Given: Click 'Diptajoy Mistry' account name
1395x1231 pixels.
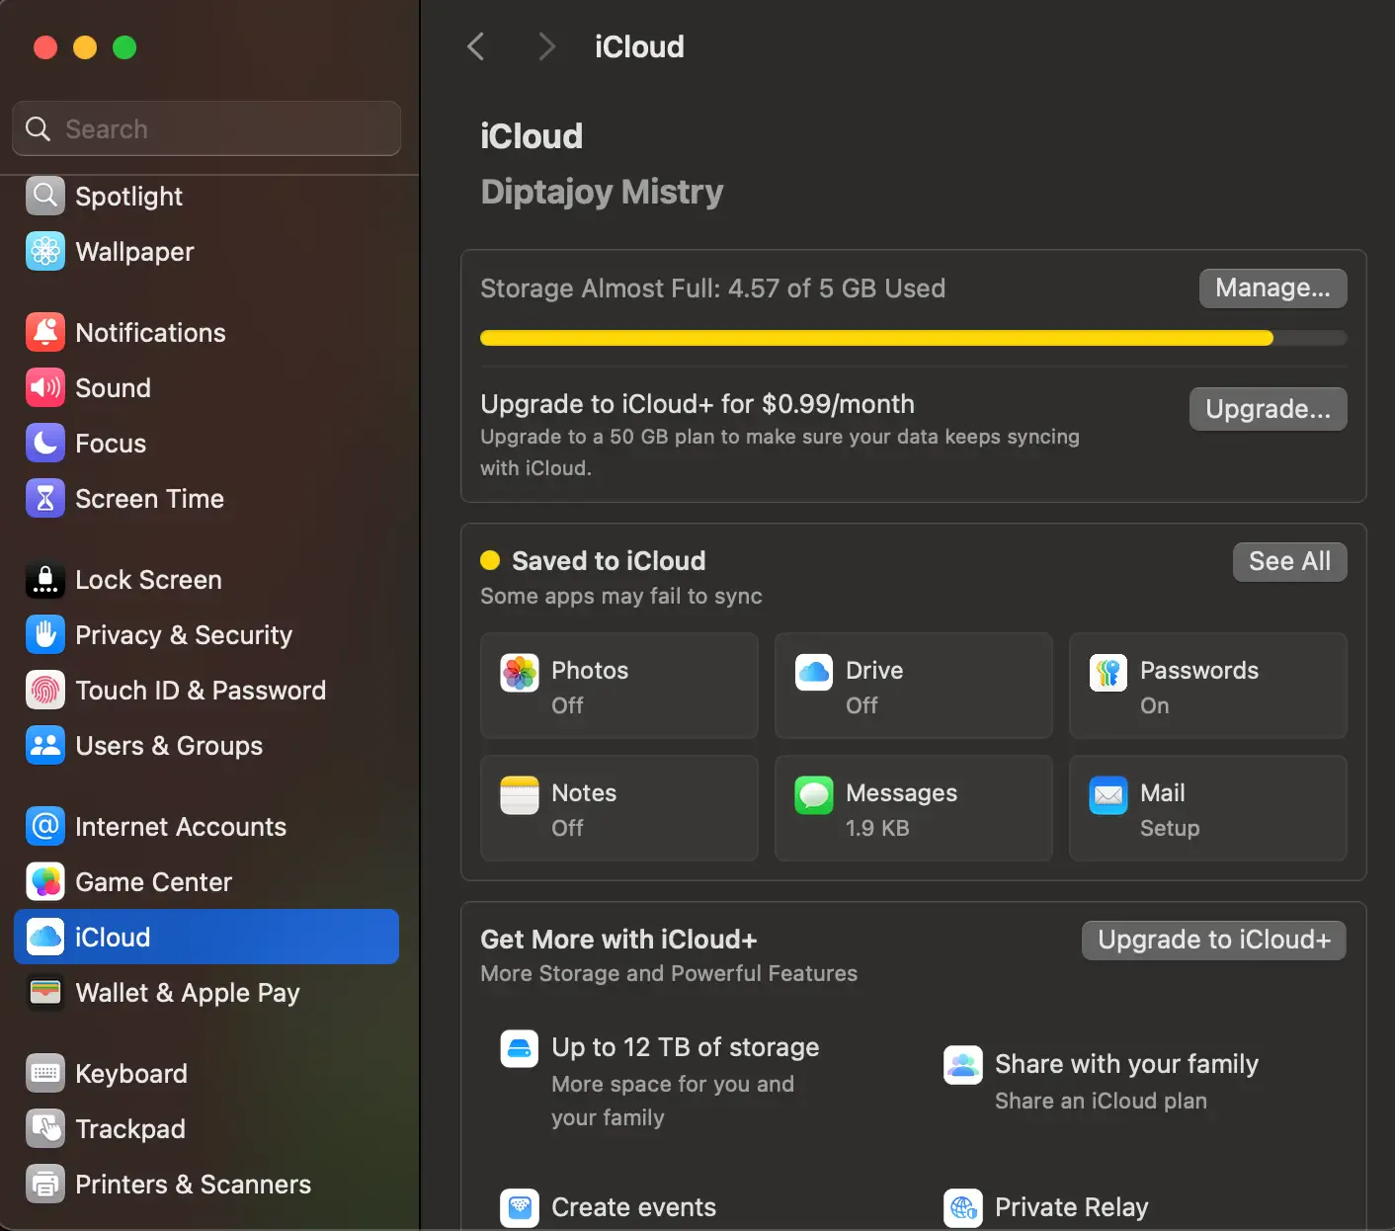Looking at the screenshot, I should coord(602,192).
